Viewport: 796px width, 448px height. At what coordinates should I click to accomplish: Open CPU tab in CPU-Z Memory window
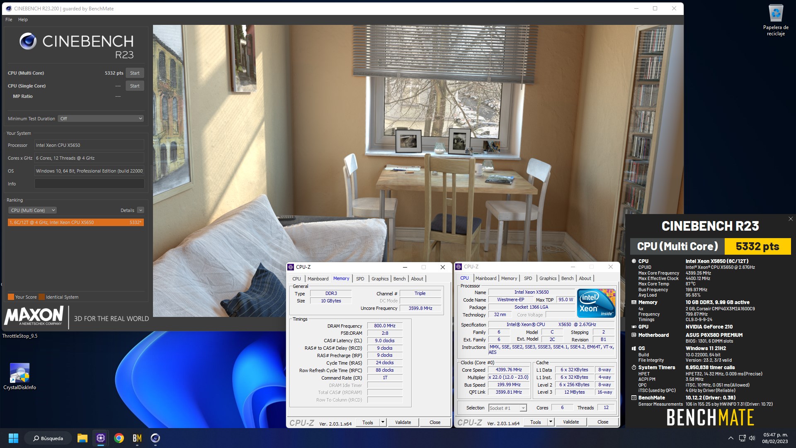click(x=296, y=279)
